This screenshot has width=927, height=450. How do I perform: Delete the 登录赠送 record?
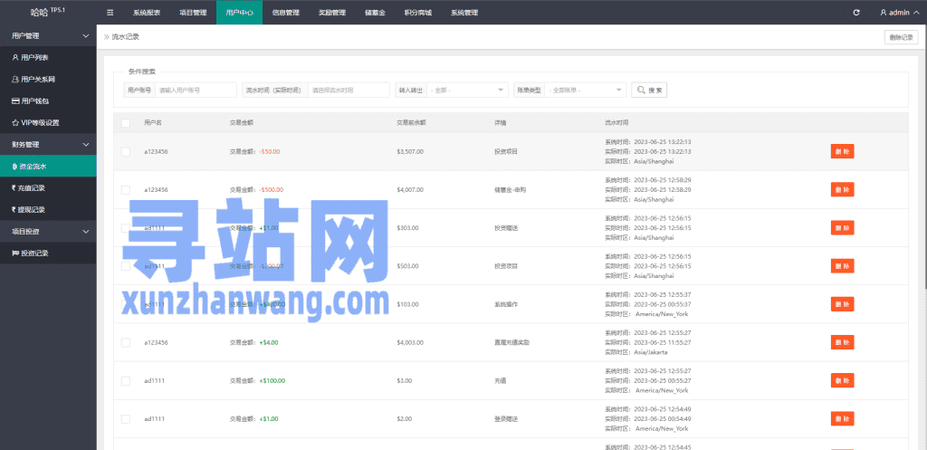842,418
